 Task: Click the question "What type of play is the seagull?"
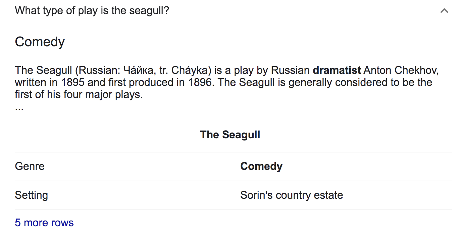coord(92,10)
